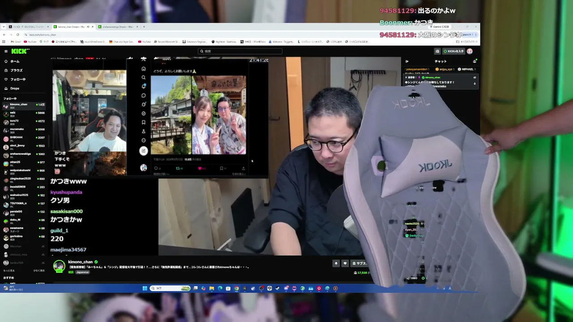Image resolution: width=573 pixels, height=322 pixels.
Task: Select followed channel SHIKI444
Action: coord(24,138)
